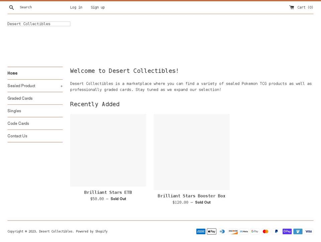Select the American Express payment icon
The image size is (321, 242).
(201, 231)
